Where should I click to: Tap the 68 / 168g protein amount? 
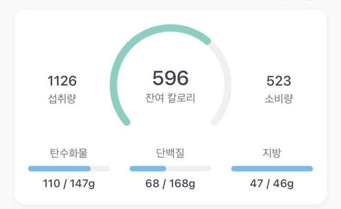pos(170,184)
